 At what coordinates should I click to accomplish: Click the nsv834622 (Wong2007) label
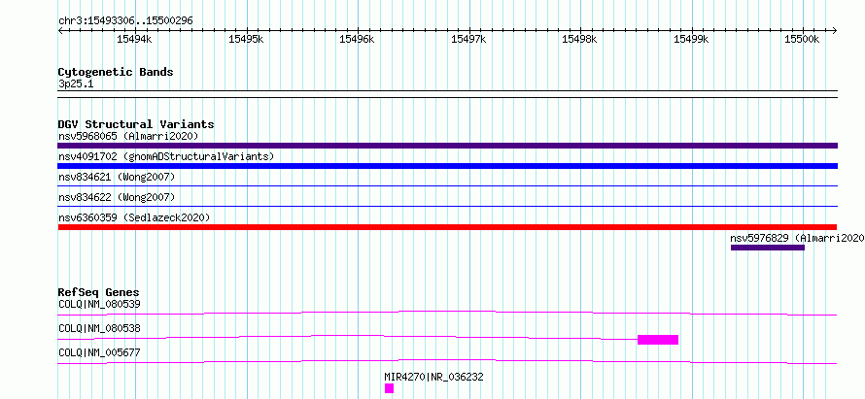[x=117, y=197]
